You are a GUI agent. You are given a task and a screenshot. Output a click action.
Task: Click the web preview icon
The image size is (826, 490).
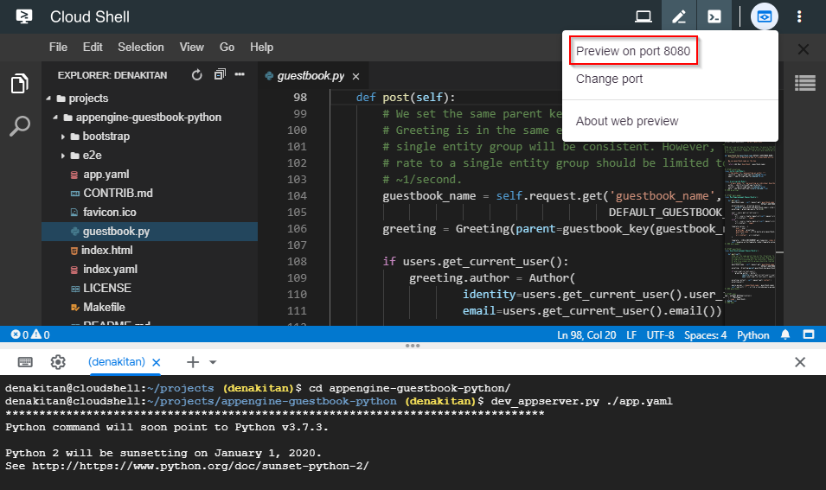click(765, 16)
